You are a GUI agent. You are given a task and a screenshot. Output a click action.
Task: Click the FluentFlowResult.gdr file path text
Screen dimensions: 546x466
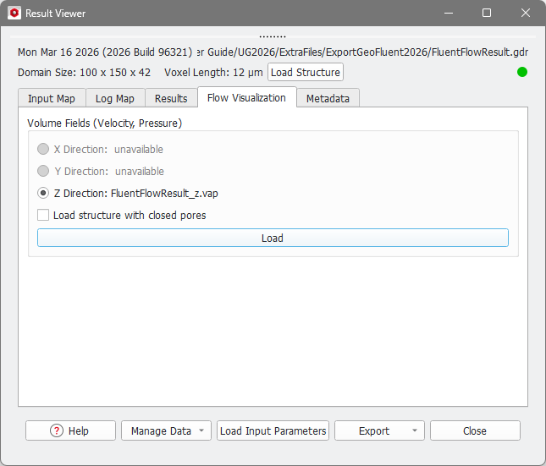click(362, 52)
